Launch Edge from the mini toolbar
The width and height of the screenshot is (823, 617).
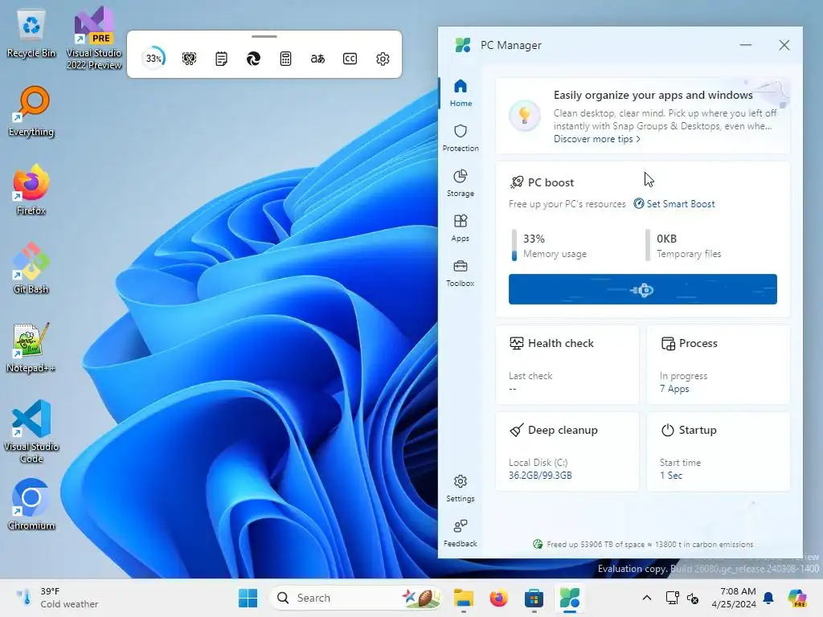click(x=253, y=58)
